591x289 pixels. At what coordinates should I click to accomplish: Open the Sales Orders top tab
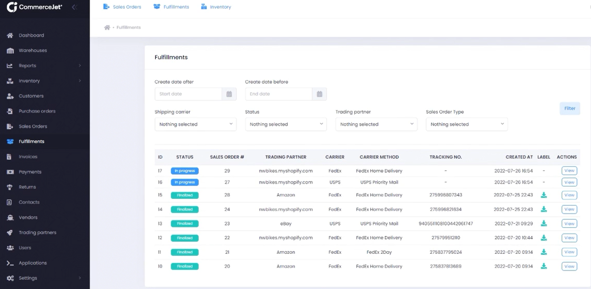[122, 7]
